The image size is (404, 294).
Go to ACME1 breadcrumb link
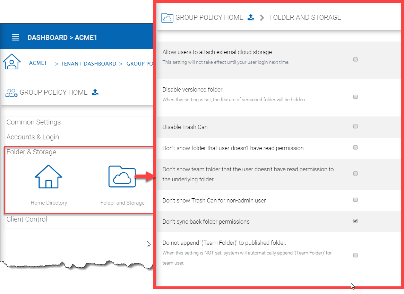37,63
